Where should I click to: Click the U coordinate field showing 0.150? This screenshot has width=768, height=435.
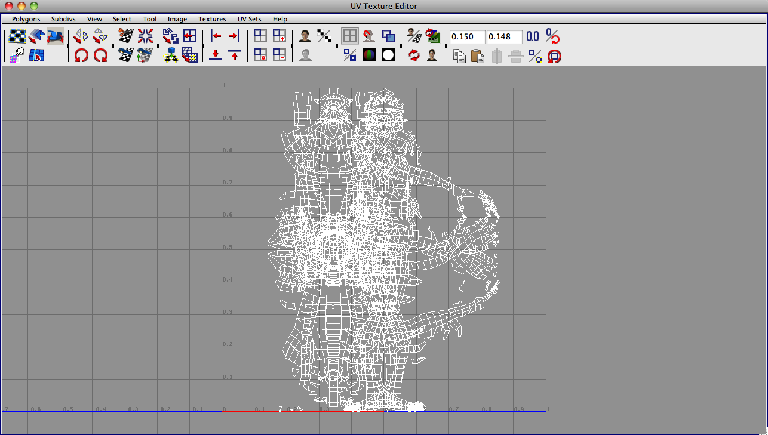(x=466, y=36)
